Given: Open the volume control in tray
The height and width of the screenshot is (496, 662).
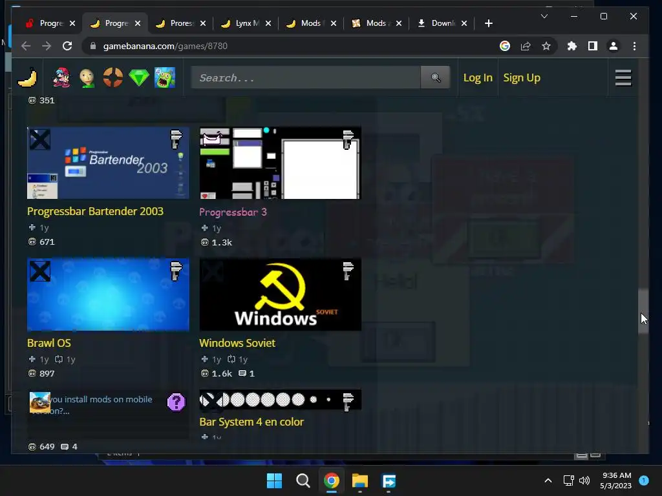Looking at the screenshot, I should [584, 480].
